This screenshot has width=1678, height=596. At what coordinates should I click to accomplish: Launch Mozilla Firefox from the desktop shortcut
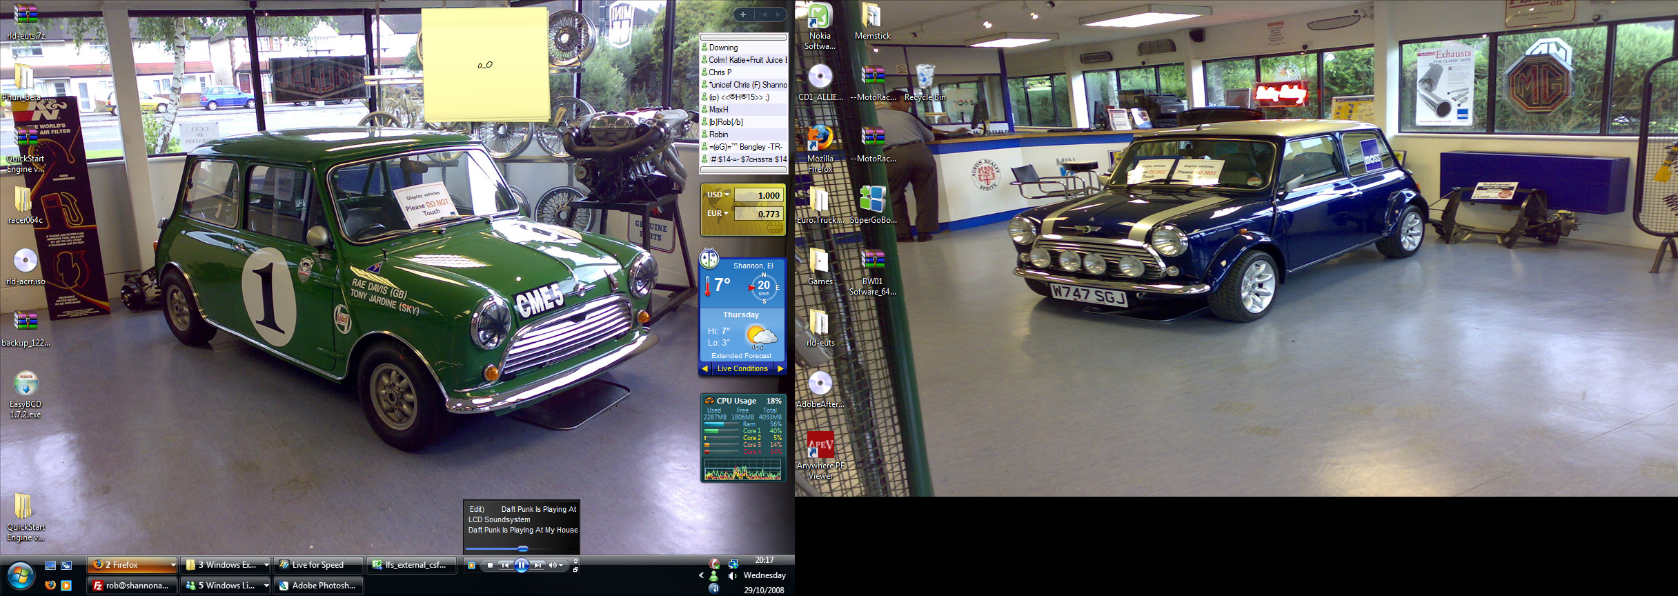point(820,149)
